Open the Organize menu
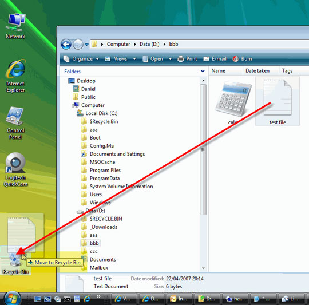The width and height of the screenshot is (309, 305). [x=81, y=59]
